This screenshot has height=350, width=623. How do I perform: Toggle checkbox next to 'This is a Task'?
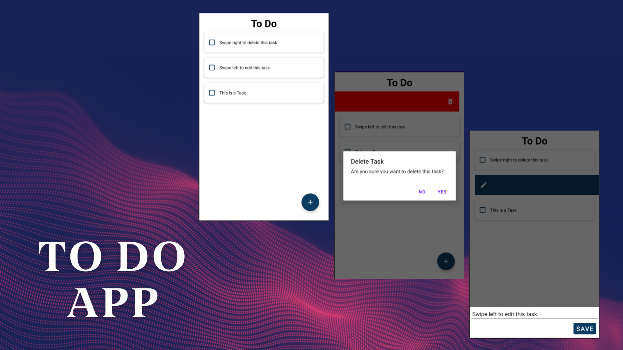(212, 93)
